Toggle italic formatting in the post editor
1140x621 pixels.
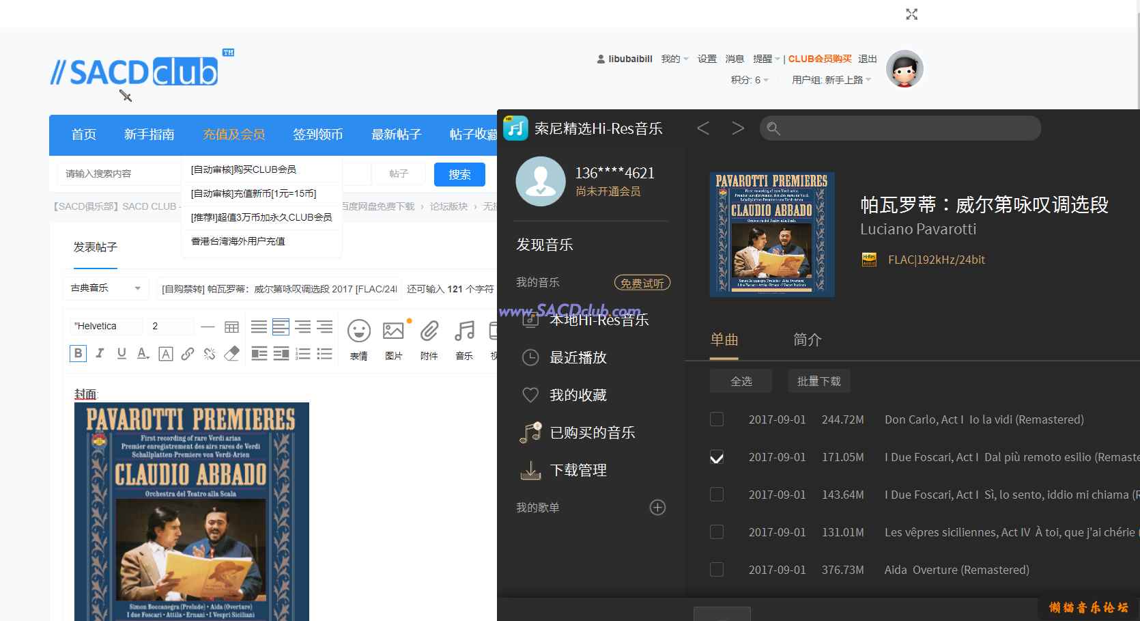[x=100, y=353]
